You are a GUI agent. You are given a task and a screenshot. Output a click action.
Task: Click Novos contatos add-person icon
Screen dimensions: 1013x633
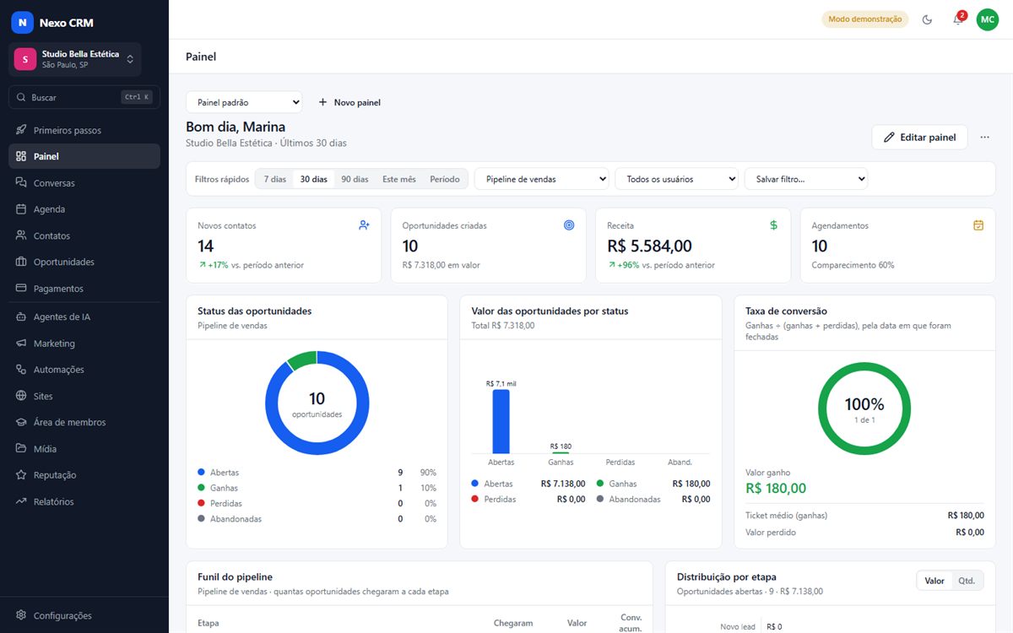point(364,225)
